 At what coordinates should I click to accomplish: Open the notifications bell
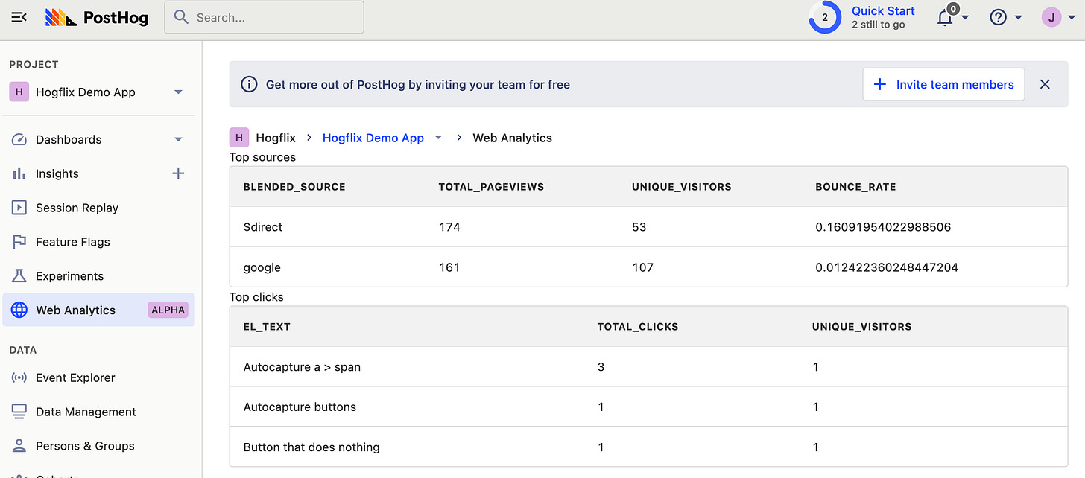pos(945,17)
